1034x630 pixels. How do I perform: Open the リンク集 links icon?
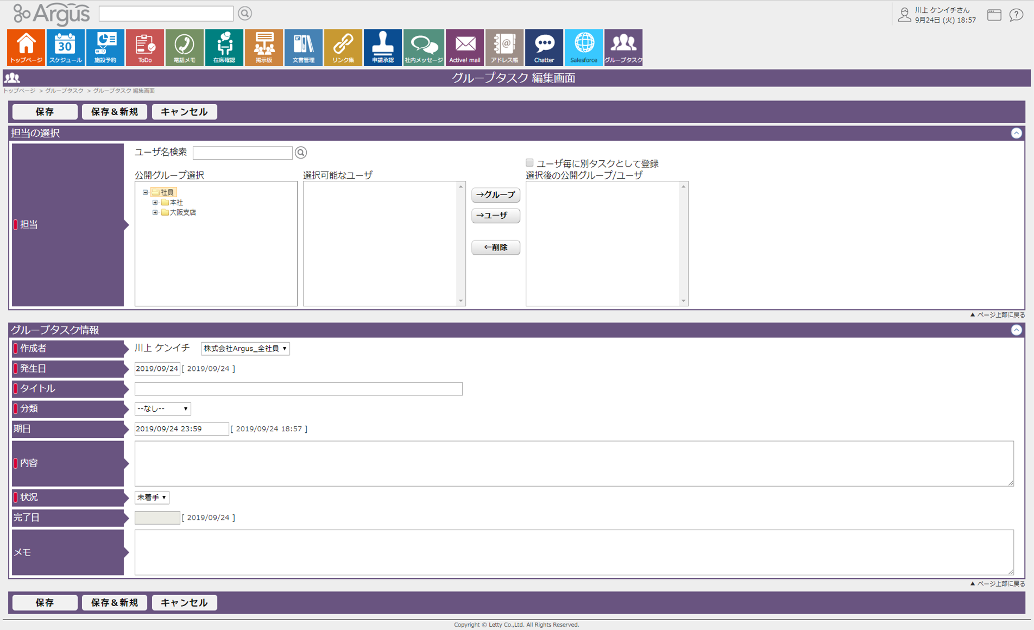pos(343,48)
